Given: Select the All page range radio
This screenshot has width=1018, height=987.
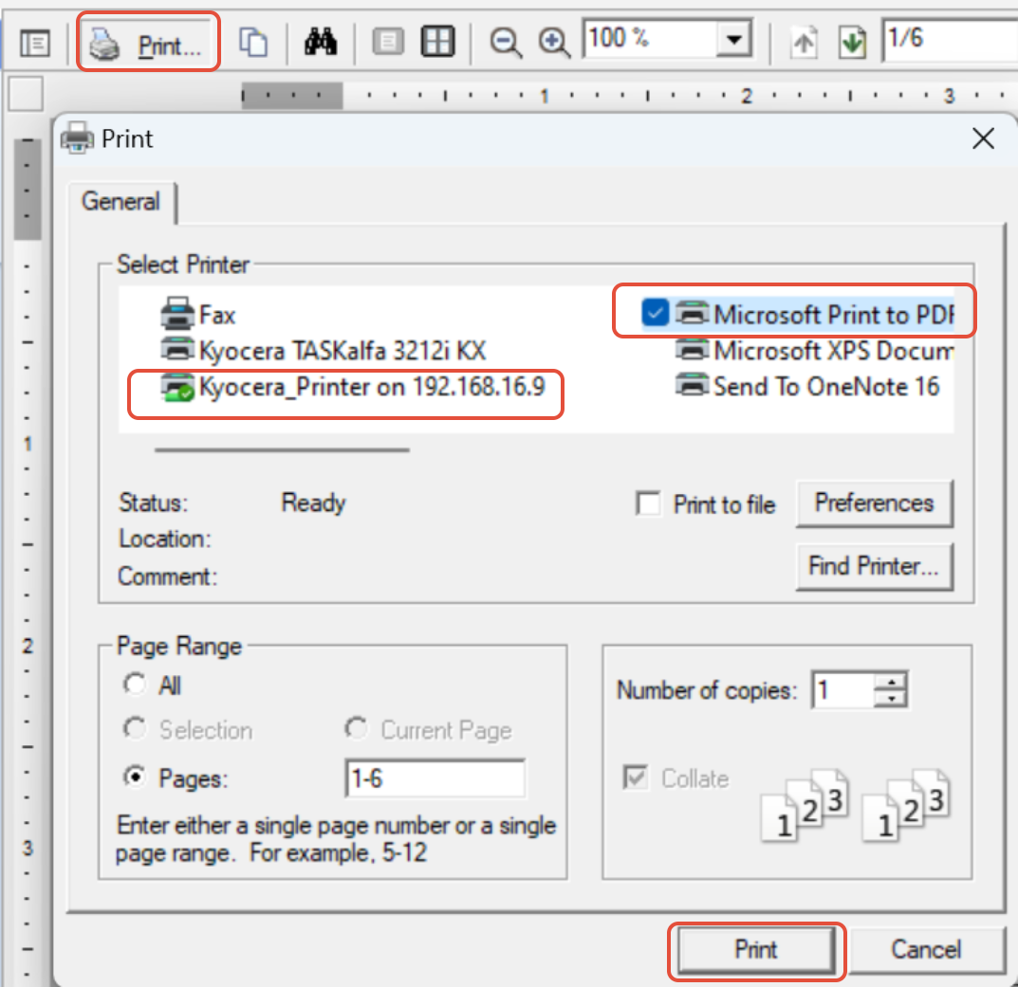Looking at the screenshot, I should tap(135, 684).
